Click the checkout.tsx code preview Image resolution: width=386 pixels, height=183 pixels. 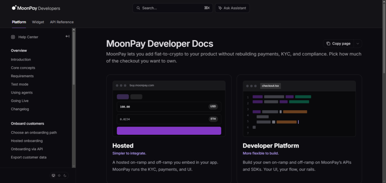299,109
